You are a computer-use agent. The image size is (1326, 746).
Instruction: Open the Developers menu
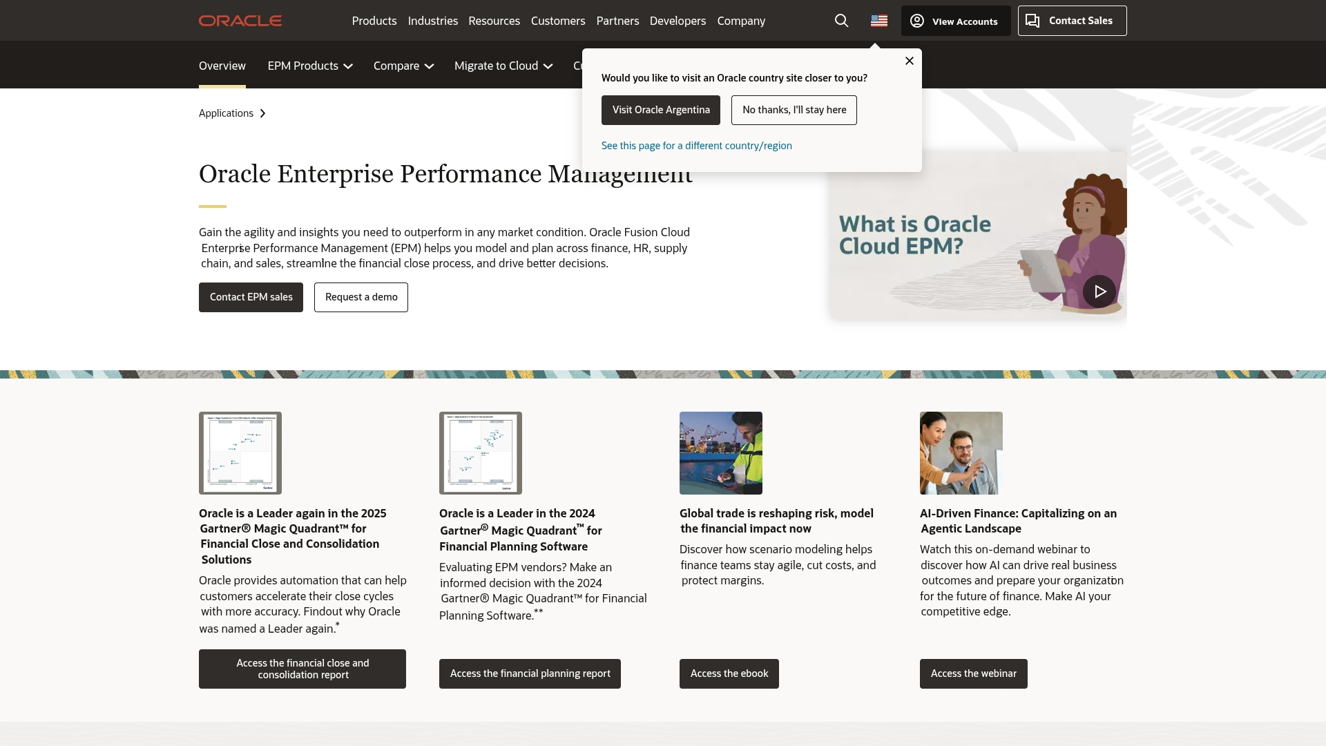pos(678,21)
